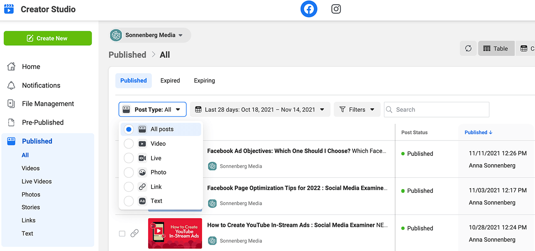Viewport: 535px width, 251px height.
Task: Select the All posts radio button
Action: (x=129, y=129)
